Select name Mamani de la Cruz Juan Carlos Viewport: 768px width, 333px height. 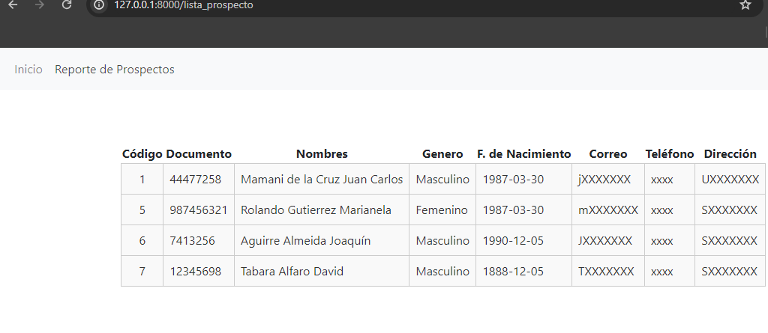tap(322, 180)
